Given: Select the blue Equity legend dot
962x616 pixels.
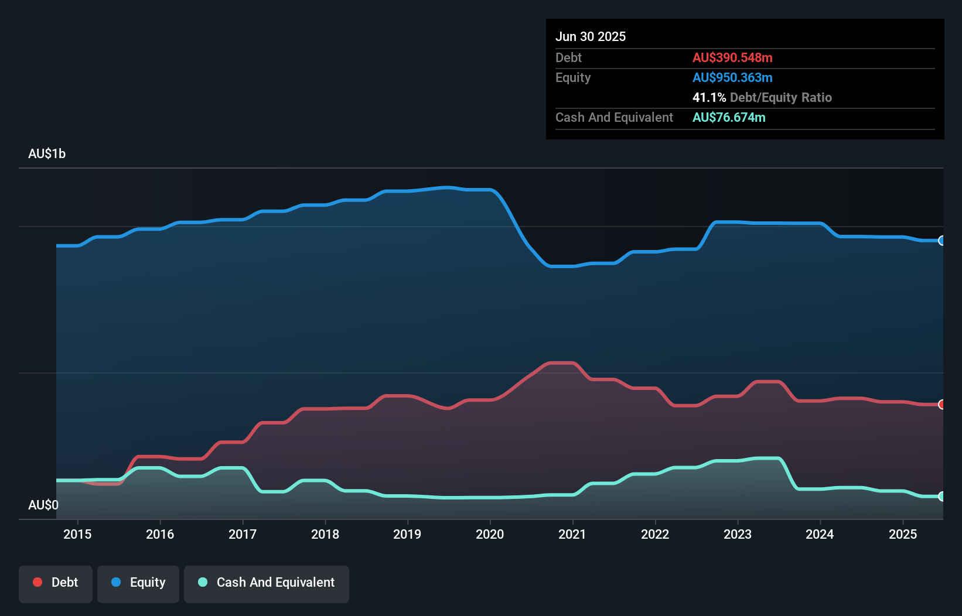Looking at the screenshot, I should pos(115,582).
